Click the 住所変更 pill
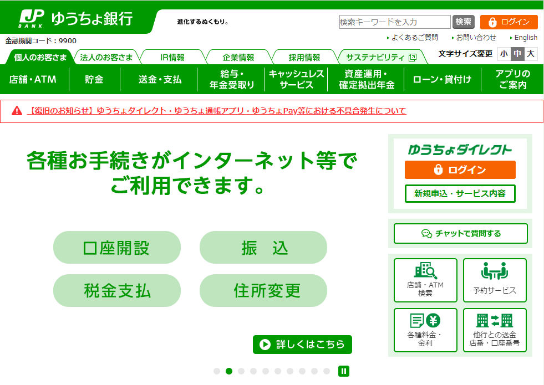544x385 pixels. coord(263,290)
